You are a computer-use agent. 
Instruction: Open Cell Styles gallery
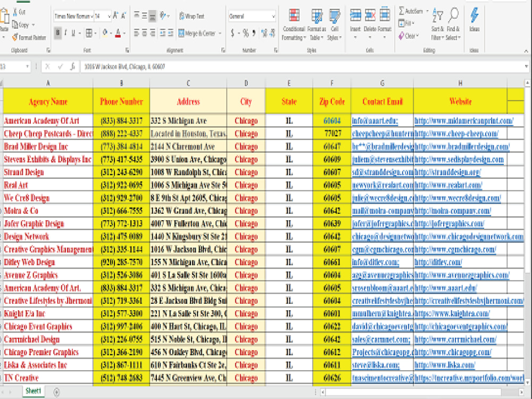coord(335,24)
